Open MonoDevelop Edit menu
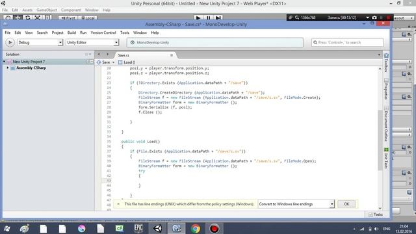Screen dimensions: 416x234 pos(18,32)
